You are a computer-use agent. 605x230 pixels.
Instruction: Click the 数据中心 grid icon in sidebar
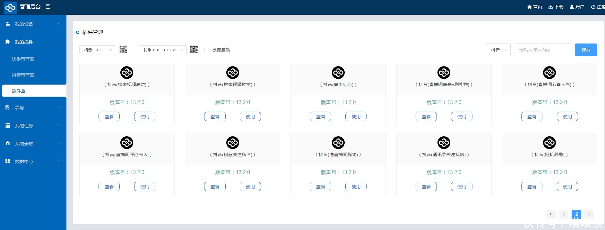(8, 161)
